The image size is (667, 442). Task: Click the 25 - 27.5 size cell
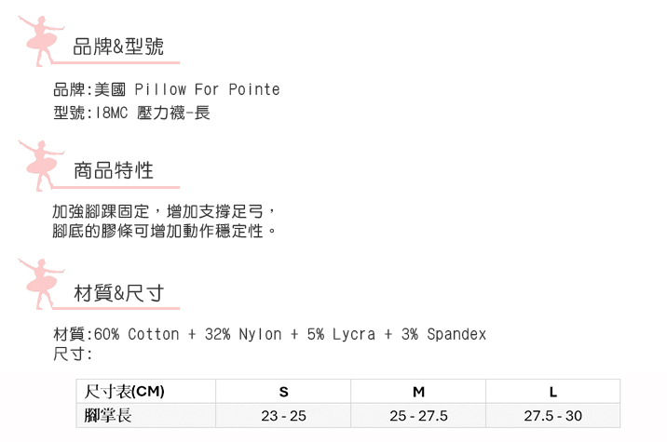coord(418,416)
